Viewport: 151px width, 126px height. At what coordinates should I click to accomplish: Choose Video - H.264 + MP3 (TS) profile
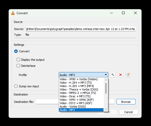click(81, 83)
